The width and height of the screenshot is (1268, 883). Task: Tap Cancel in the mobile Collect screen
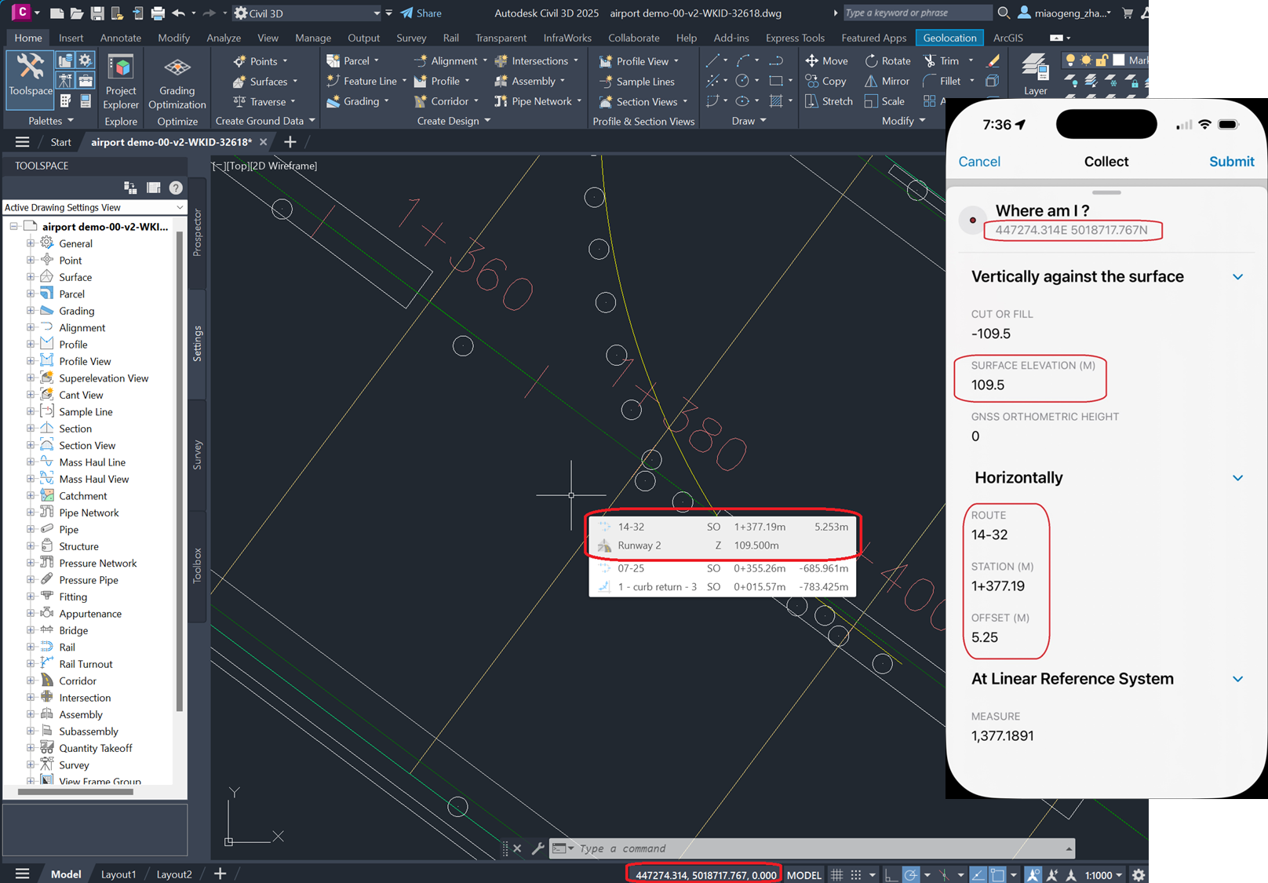(x=979, y=162)
